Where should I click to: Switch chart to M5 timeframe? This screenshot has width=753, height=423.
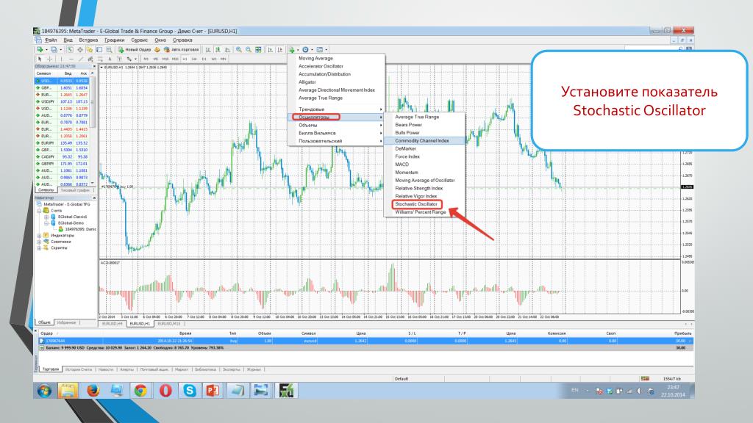[156, 59]
